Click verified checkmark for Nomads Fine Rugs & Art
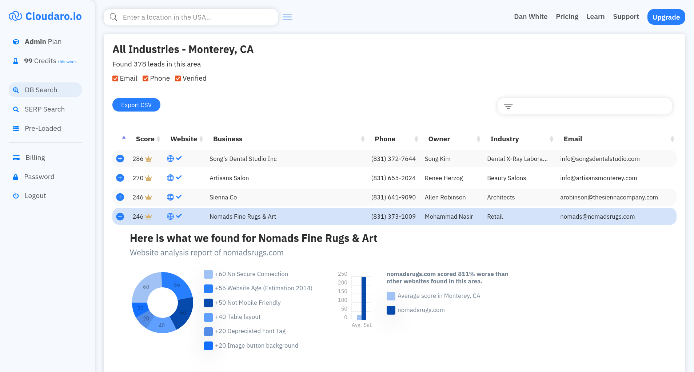694x372 pixels. tap(179, 216)
